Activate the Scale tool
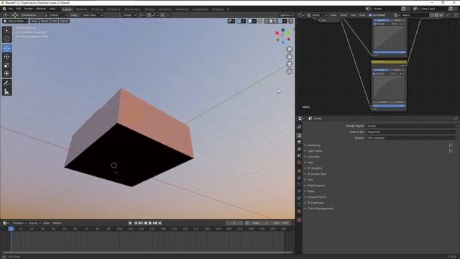 [x=7, y=65]
